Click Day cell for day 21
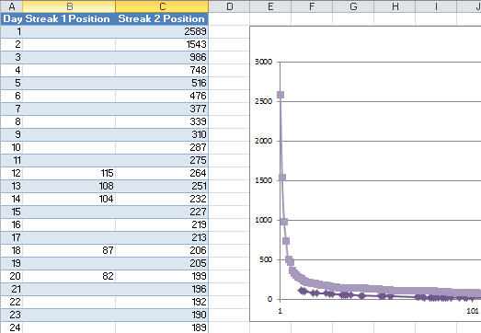This screenshot has width=481, height=333. tap(12, 290)
